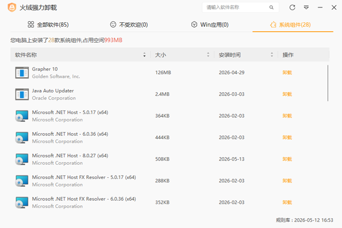
Task: Uninstall .NET Host FX Resolver 5.0.17
Action: point(287,181)
